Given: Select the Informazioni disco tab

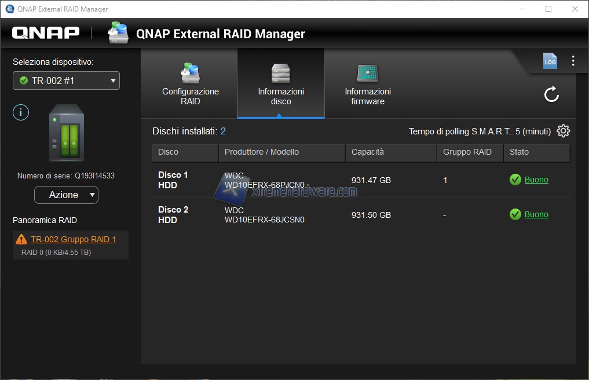Looking at the screenshot, I should (x=281, y=83).
